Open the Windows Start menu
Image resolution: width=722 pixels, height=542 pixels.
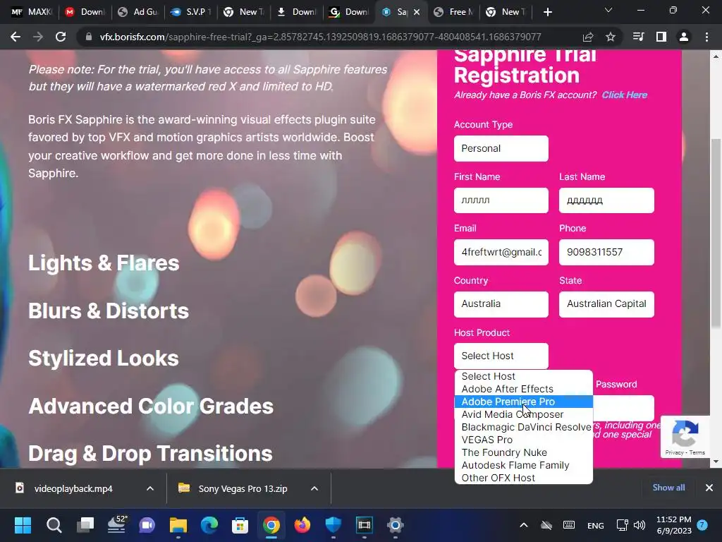tap(23, 525)
